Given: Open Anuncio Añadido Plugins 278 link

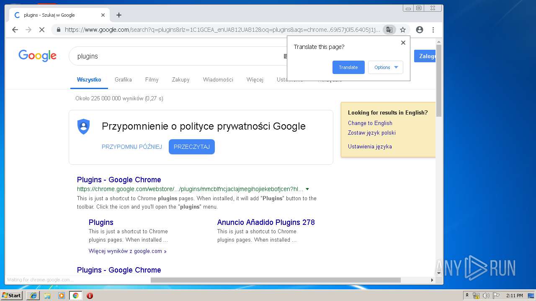Looking at the screenshot, I should 266,222.
